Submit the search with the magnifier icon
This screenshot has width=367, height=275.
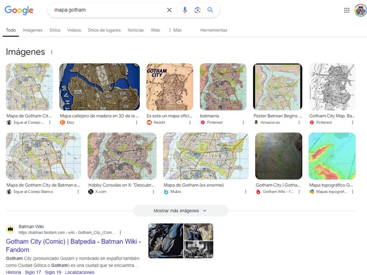pos(210,10)
